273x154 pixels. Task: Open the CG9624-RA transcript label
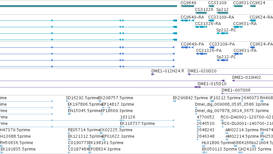coord(261,17)
